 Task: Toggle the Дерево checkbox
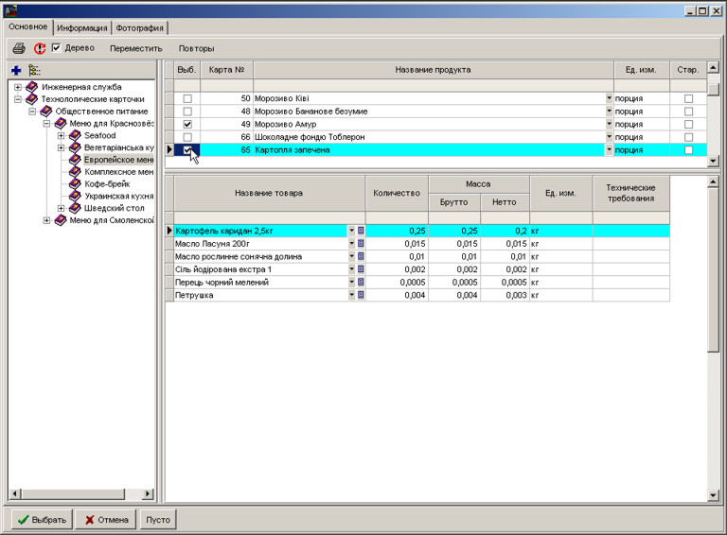57,47
